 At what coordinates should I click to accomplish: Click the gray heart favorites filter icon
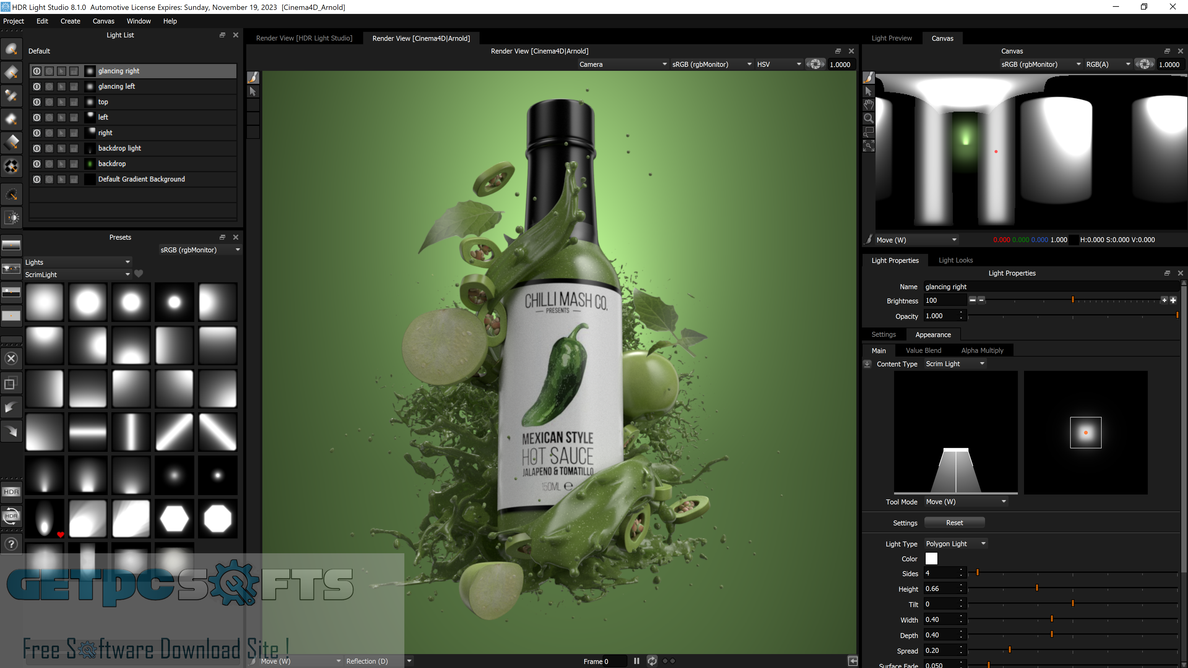[138, 274]
